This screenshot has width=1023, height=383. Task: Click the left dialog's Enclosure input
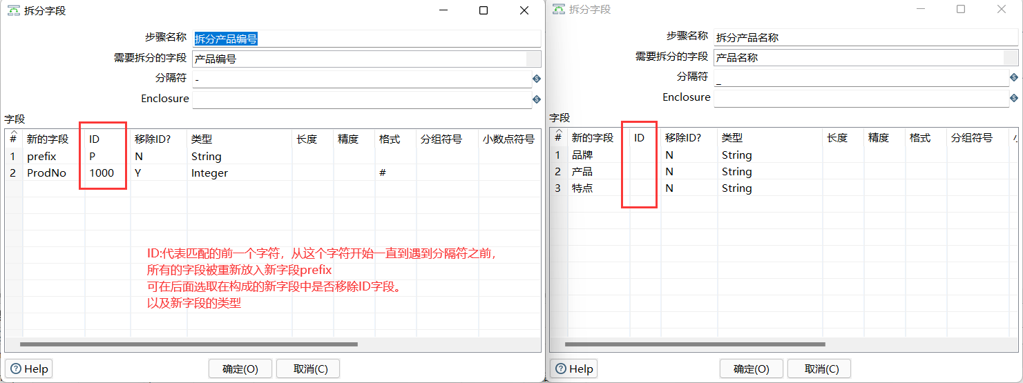362,99
